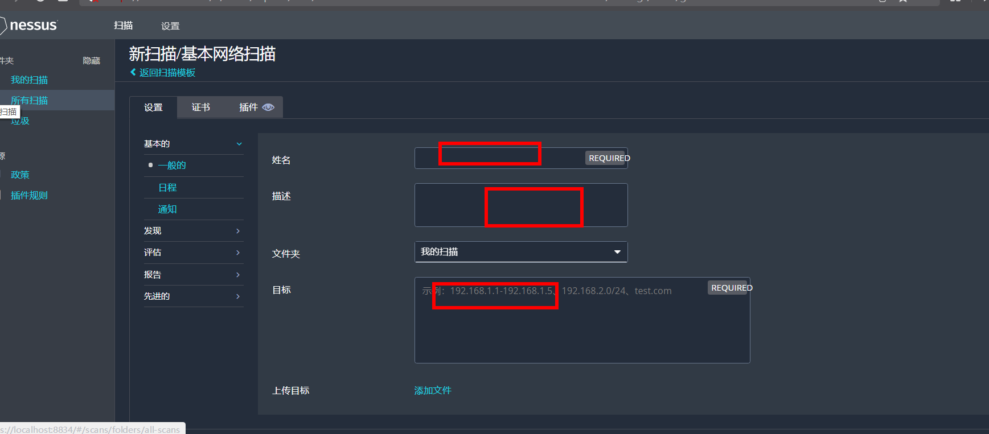The width and height of the screenshot is (989, 434).
Task: Open 垃圾 folder in sidebar
Action: 20,121
